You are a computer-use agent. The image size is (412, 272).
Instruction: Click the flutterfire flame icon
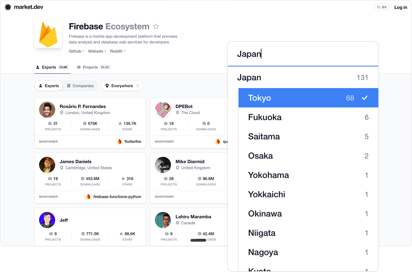[119, 141]
